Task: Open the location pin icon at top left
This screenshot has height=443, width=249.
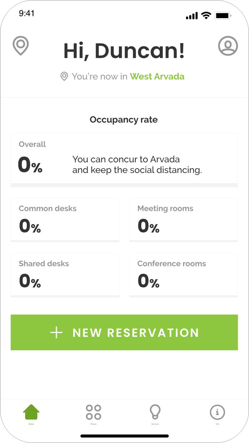Action: [20, 46]
